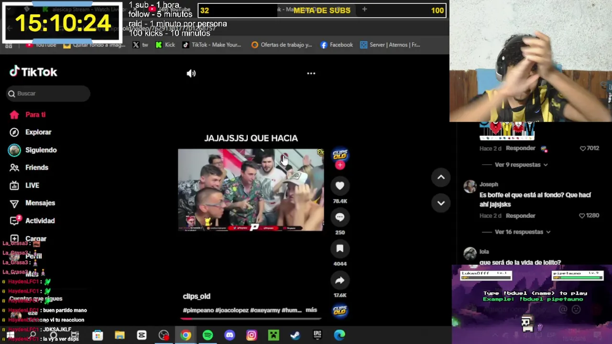Open Microsoft Edge from the taskbar
Screen dimensions: 612x344
[x=339, y=335]
